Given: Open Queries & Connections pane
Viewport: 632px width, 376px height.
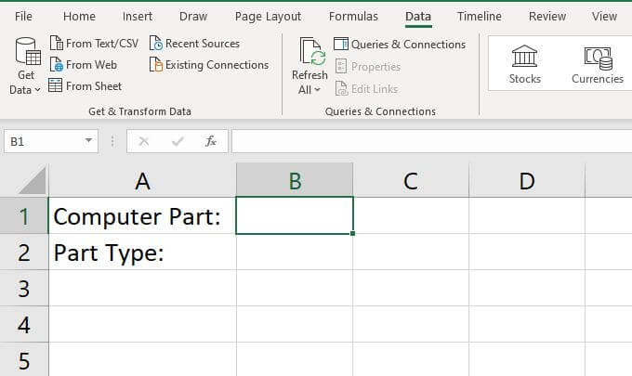Looking at the screenshot, I should pos(400,45).
